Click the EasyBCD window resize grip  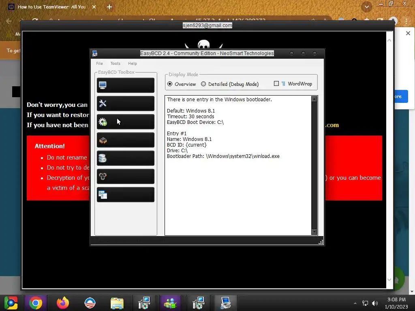point(321,242)
